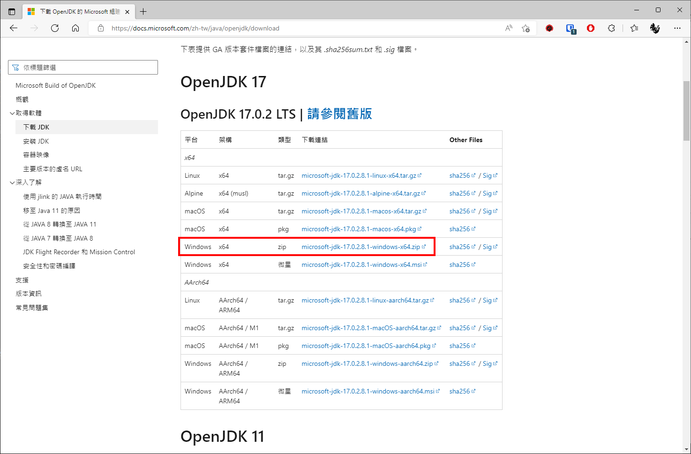This screenshot has height=454, width=691.
Task: Open a new tab with plus icon
Action: click(x=143, y=11)
